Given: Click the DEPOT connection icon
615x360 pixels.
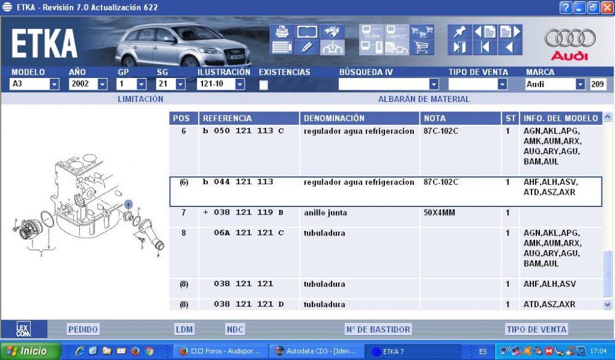Looking at the screenshot, I should pos(397,32).
